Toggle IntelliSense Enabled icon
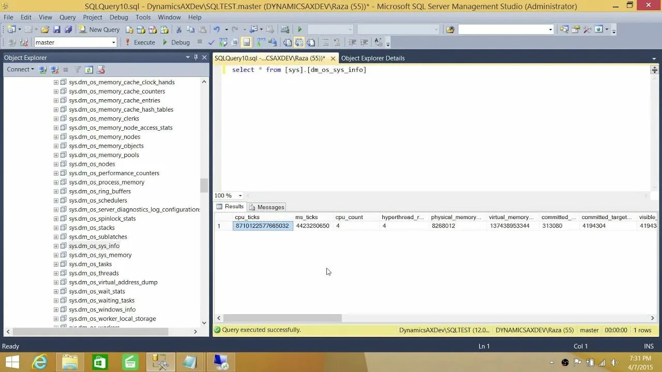The height and width of the screenshot is (372, 662). [247, 42]
